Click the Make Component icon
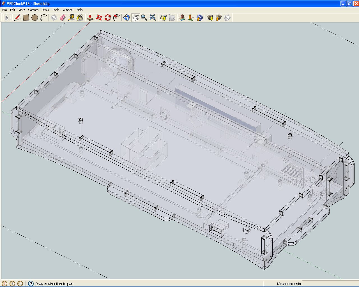Viewport: 359px width, 287px height. point(54,18)
